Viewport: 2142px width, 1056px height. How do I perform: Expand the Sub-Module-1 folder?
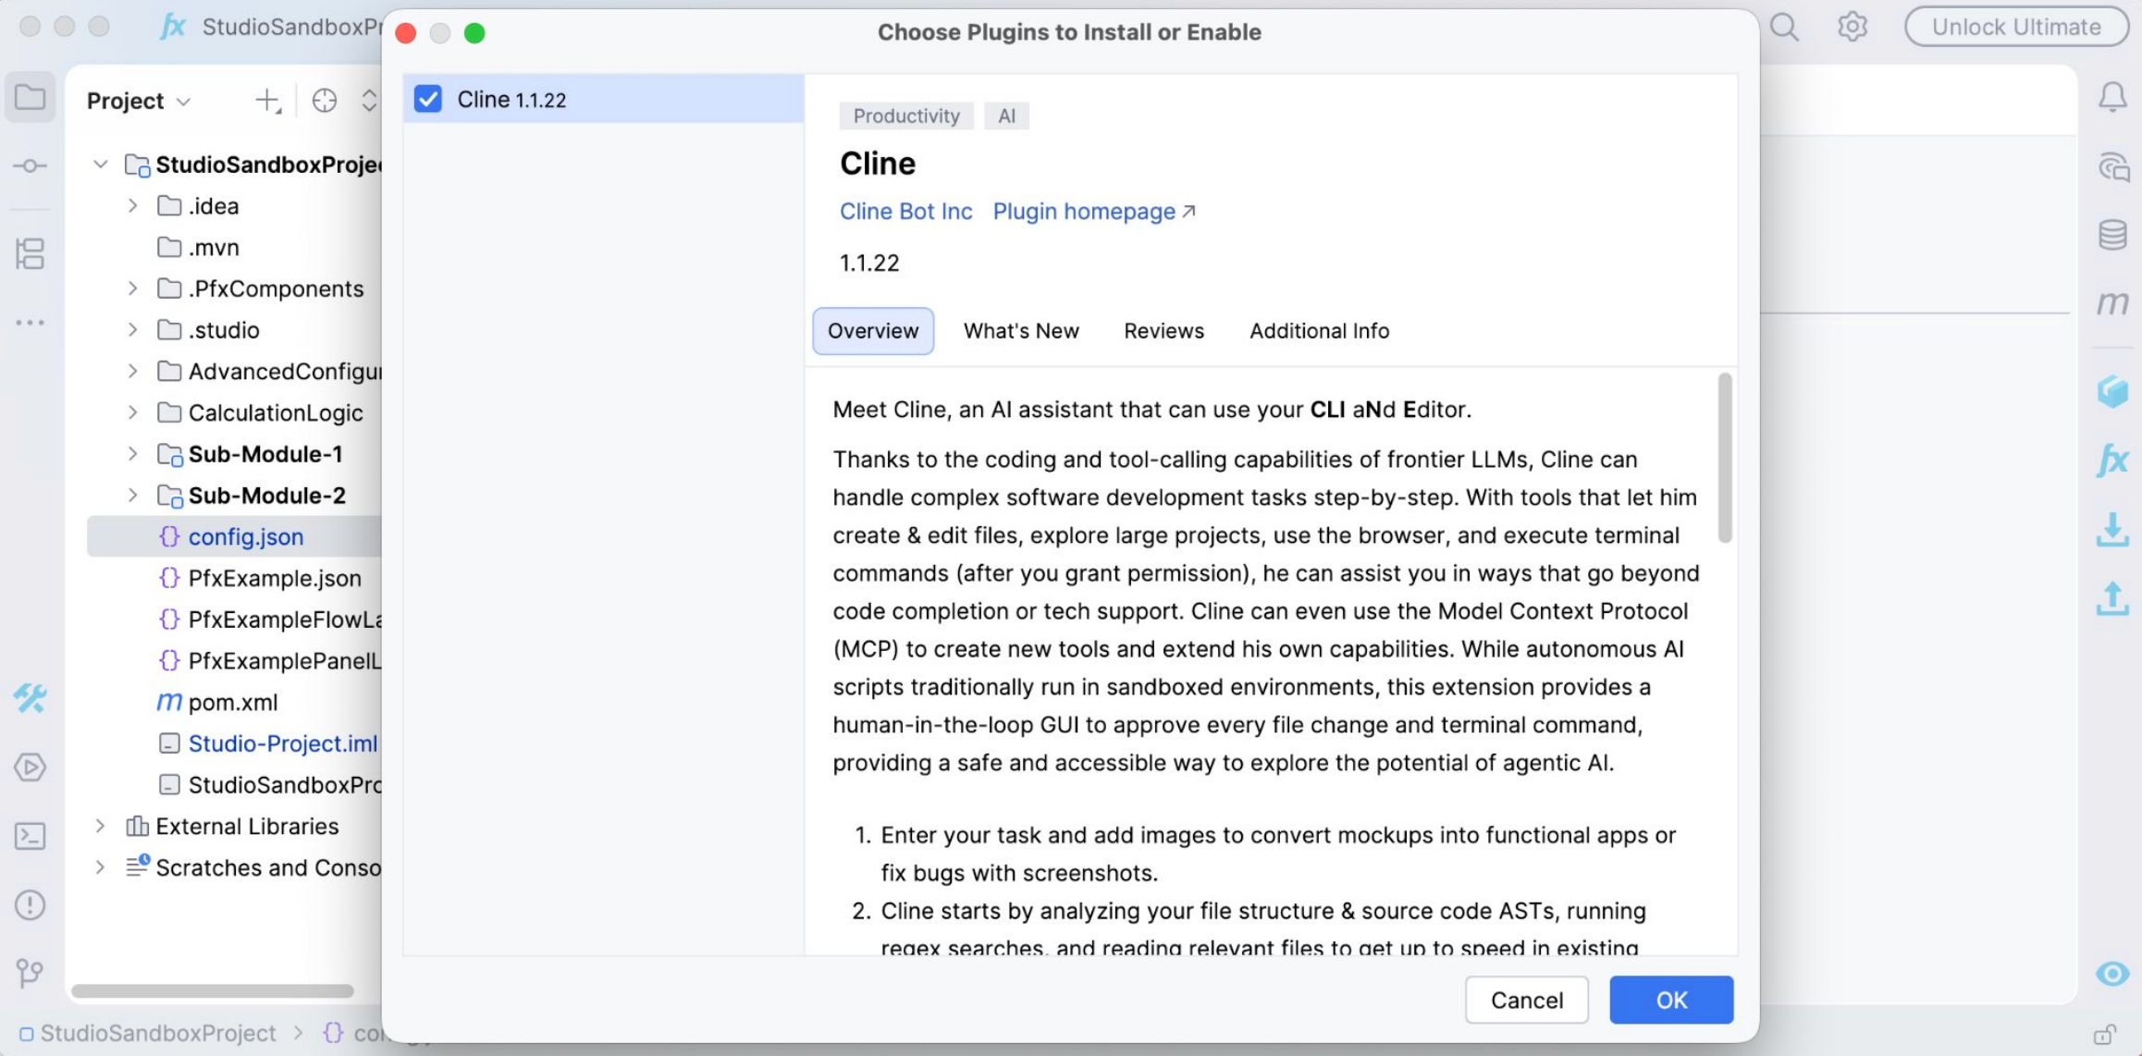pyautogui.click(x=133, y=453)
